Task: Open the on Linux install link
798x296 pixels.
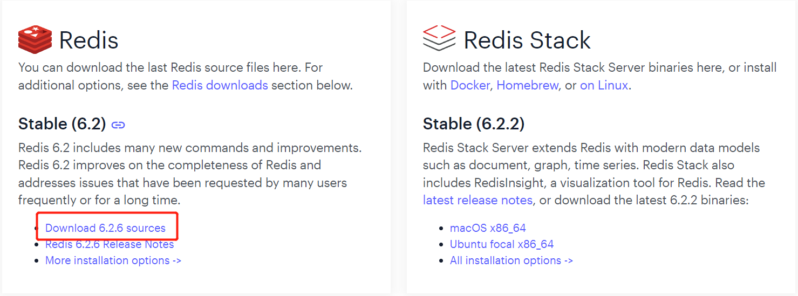Action: (x=604, y=85)
